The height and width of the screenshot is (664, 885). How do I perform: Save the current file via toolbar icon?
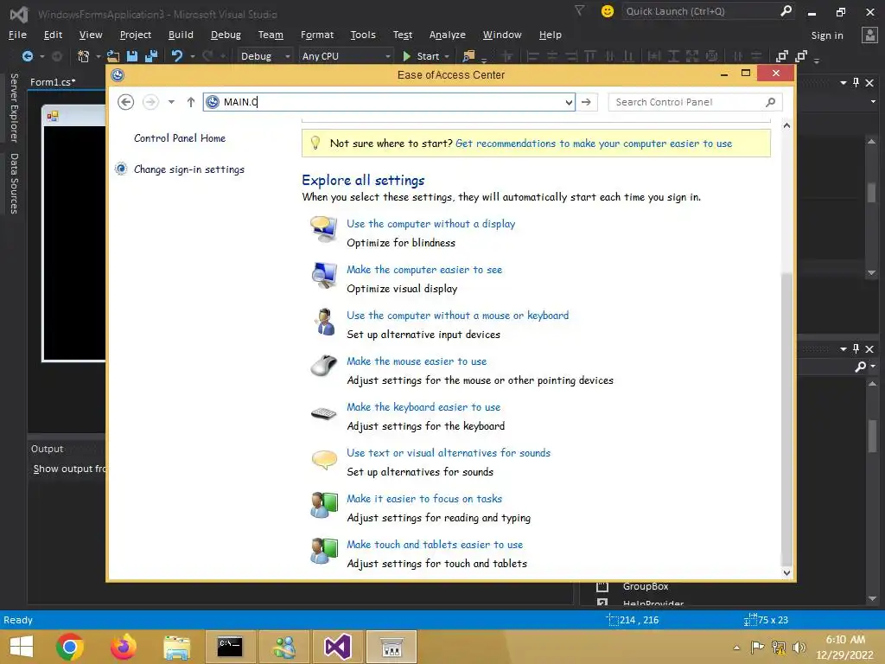pos(132,56)
